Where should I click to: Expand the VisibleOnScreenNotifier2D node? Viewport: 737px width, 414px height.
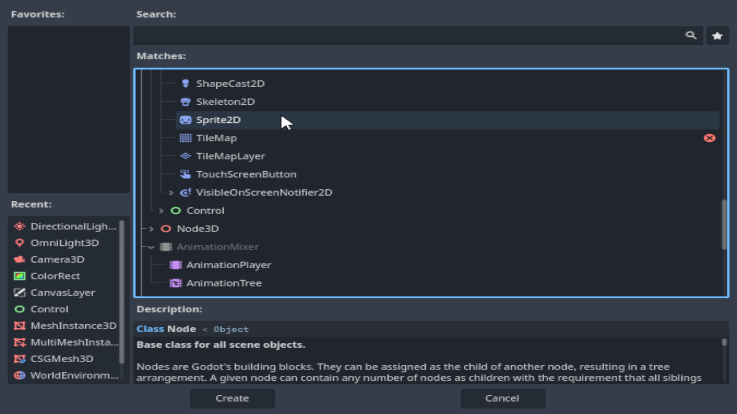point(171,192)
